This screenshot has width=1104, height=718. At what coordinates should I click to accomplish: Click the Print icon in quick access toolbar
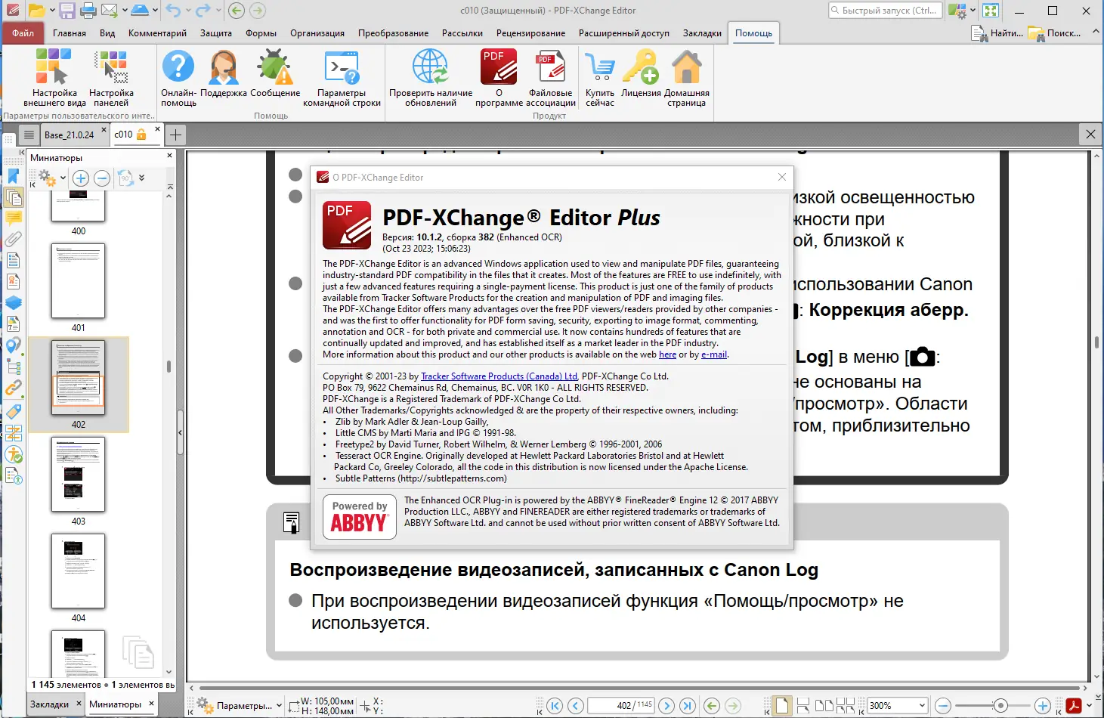[88, 11]
